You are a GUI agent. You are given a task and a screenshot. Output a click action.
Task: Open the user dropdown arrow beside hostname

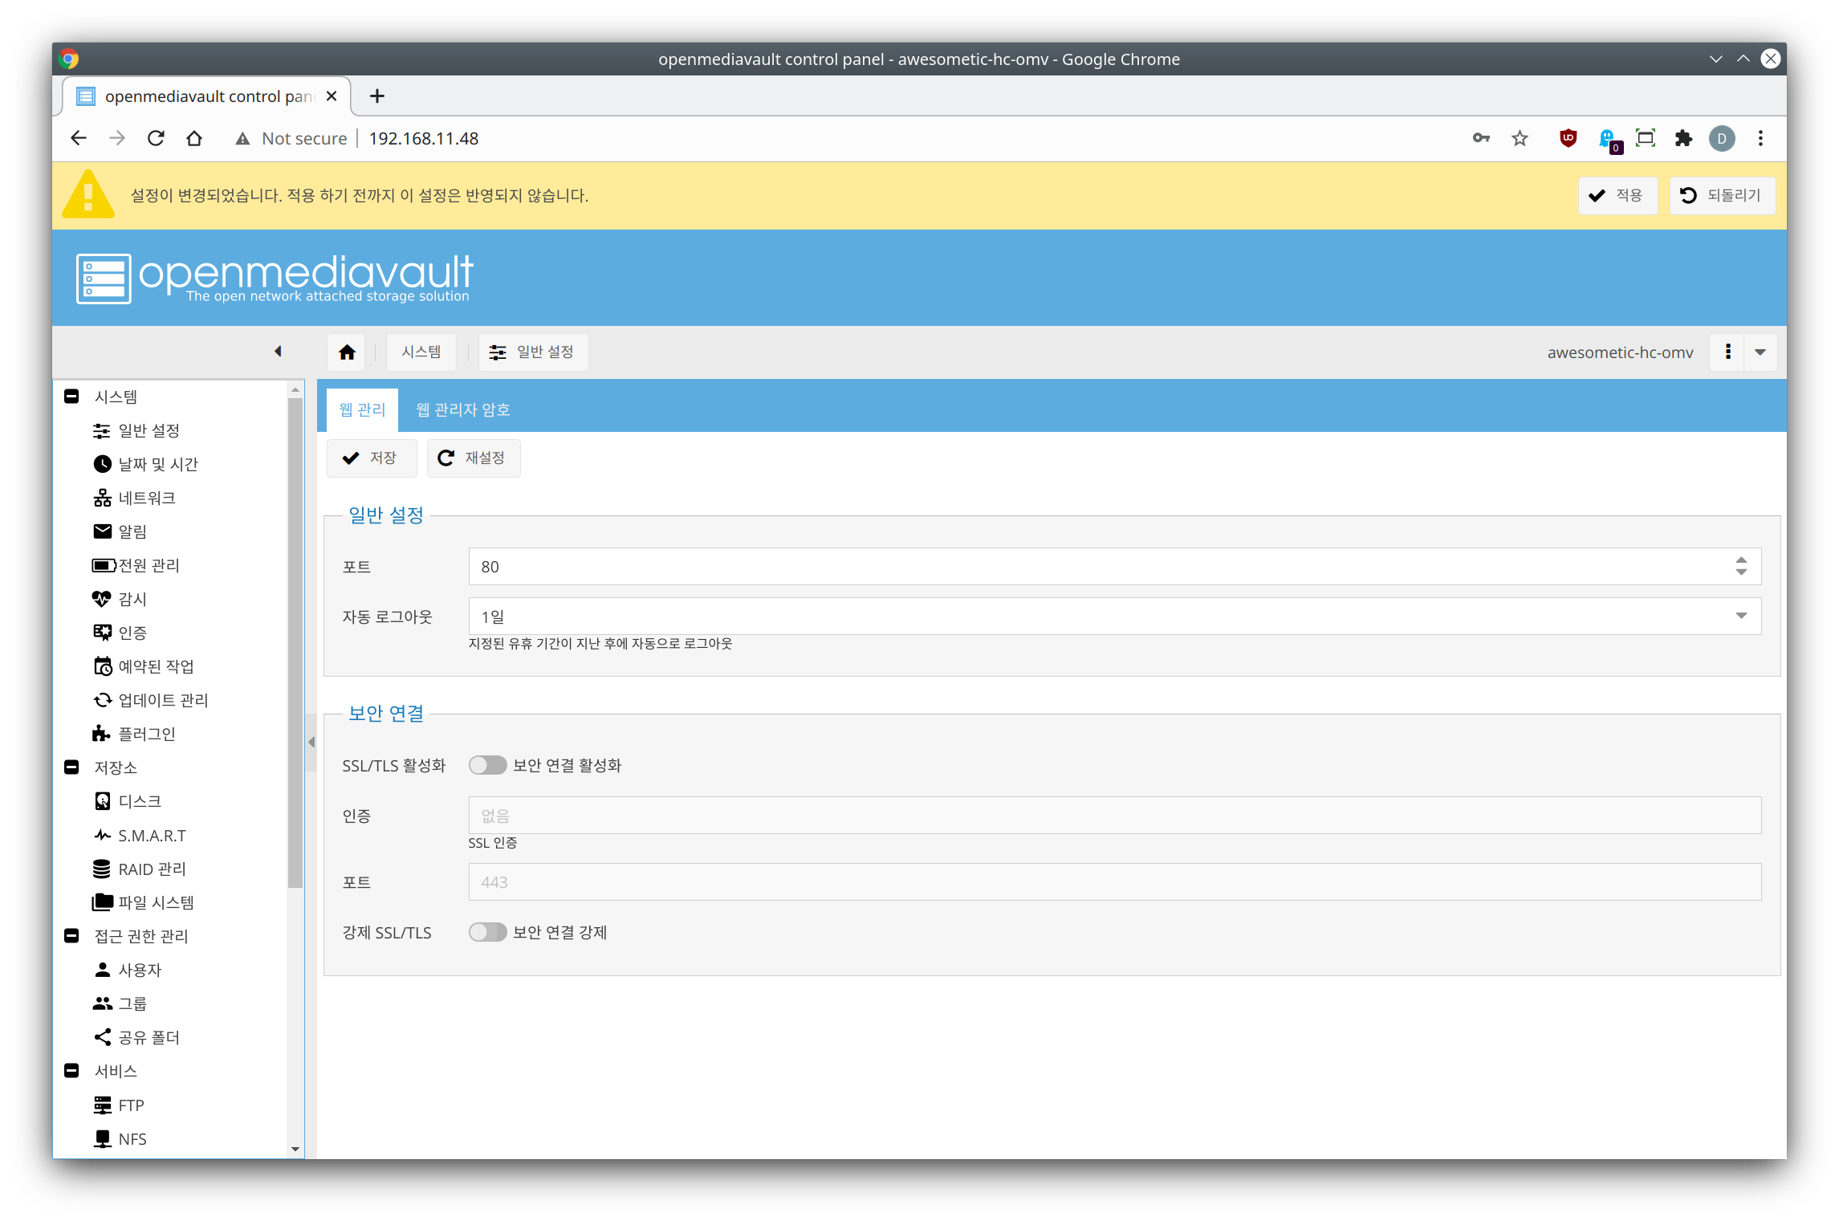pos(1760,352)
